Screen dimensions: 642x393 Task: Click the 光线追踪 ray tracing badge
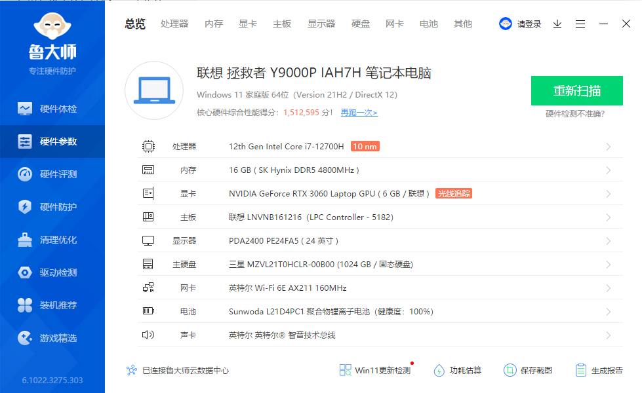454,193
